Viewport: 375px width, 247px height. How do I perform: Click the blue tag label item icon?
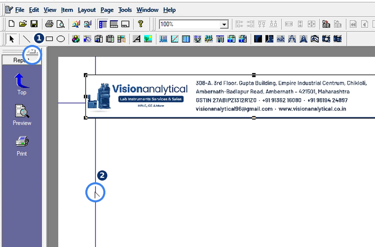pos(87,39)
